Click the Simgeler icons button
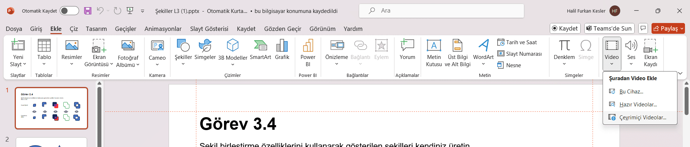This screenshot has height=147, width=690. click(205, 50)
